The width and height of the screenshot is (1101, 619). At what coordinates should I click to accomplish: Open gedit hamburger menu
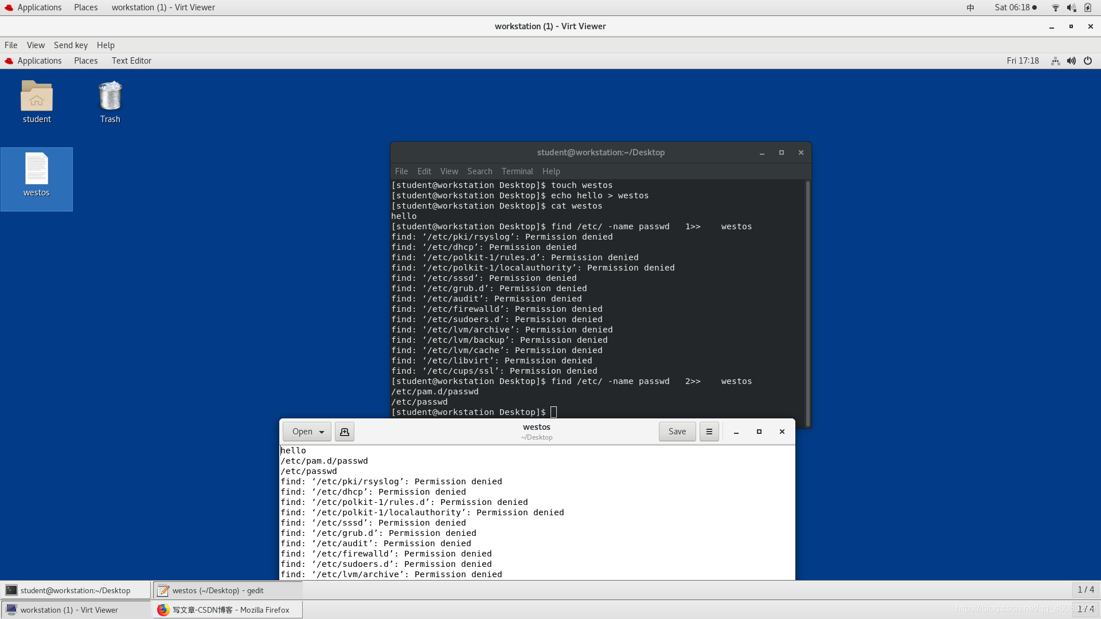pyautogui.click(x=709, y=432)
